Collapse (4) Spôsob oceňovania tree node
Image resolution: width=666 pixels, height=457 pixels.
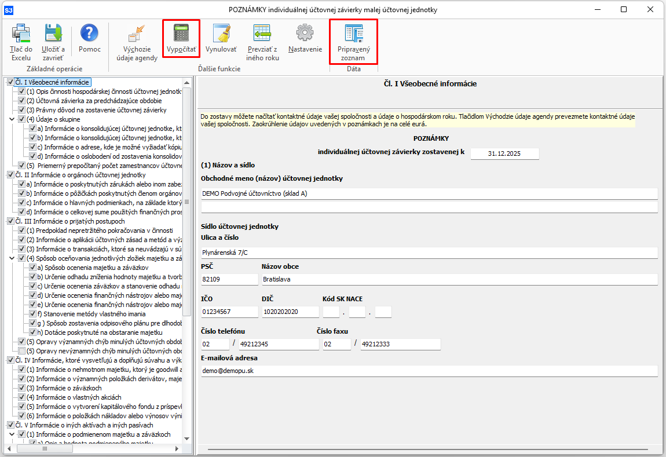(13, 258)
